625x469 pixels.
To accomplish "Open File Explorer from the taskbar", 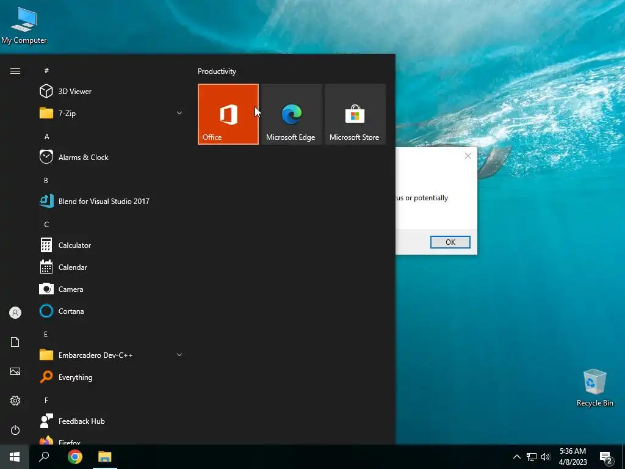I will pos(105,457).
